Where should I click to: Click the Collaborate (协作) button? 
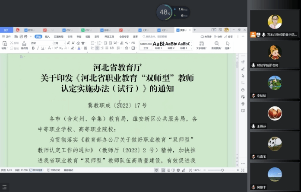(x=218, y=36)
